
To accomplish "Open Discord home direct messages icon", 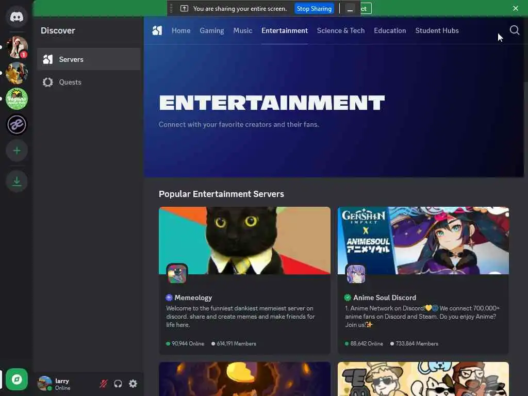I will (16, 17).
